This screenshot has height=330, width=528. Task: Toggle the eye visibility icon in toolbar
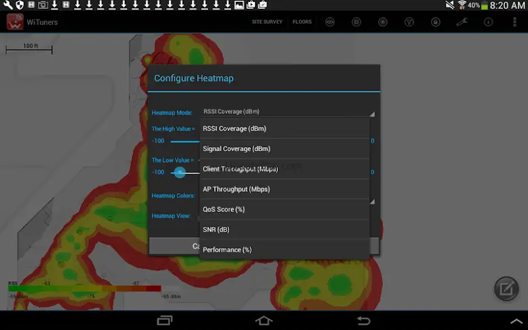[x=330, y=22]
